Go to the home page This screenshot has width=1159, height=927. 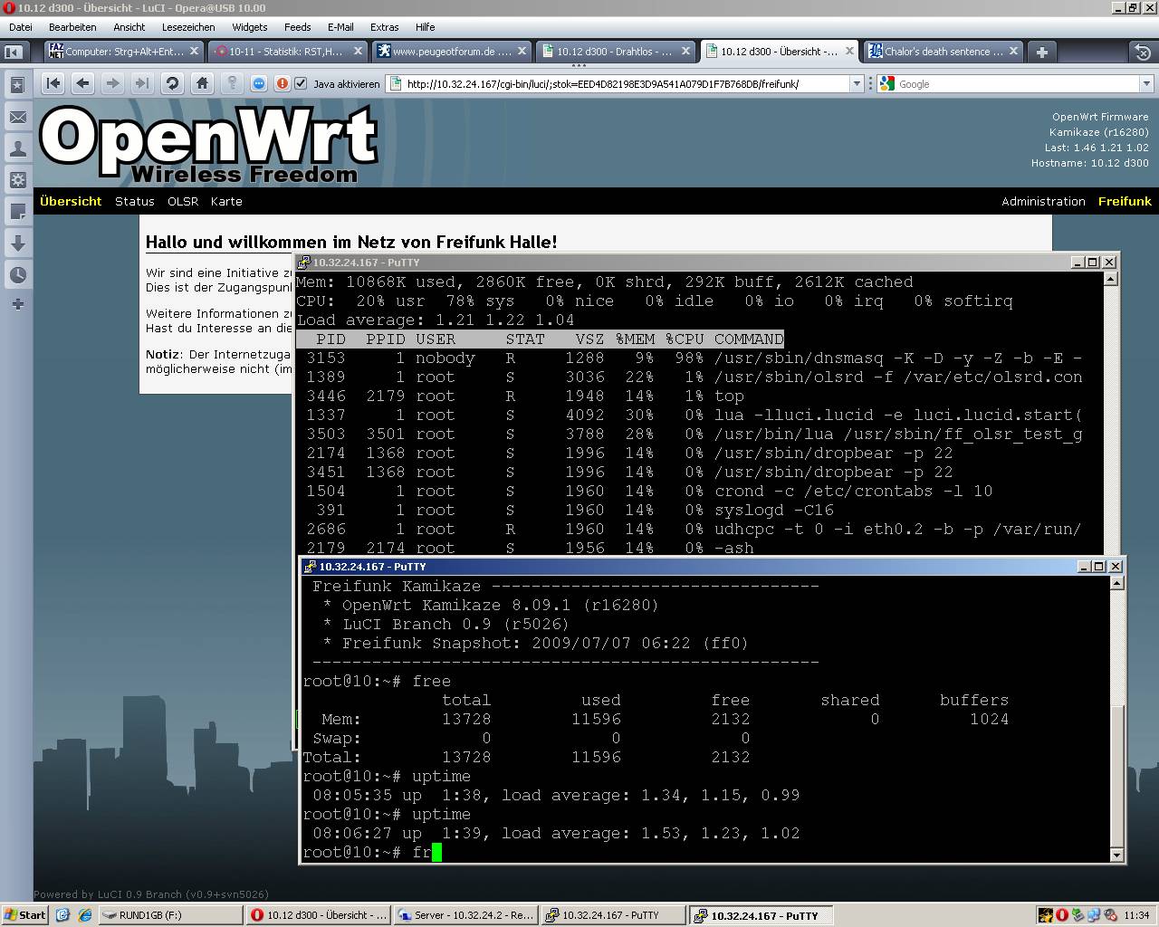click(202, 83)
